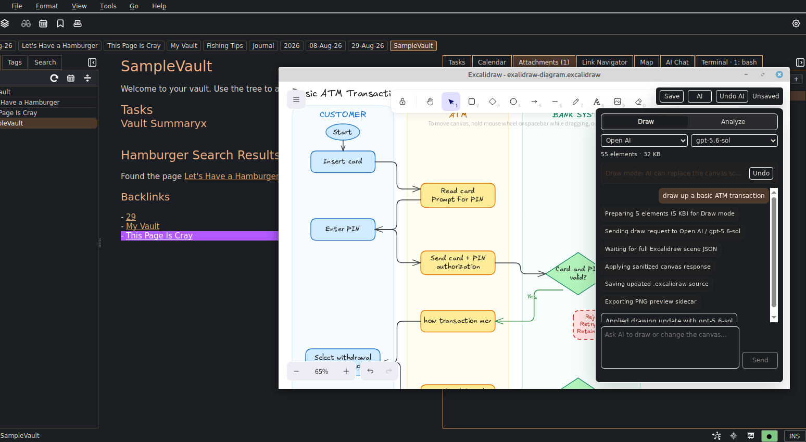
Task: Click the AI chat log scrollbar
Action: 774,252
